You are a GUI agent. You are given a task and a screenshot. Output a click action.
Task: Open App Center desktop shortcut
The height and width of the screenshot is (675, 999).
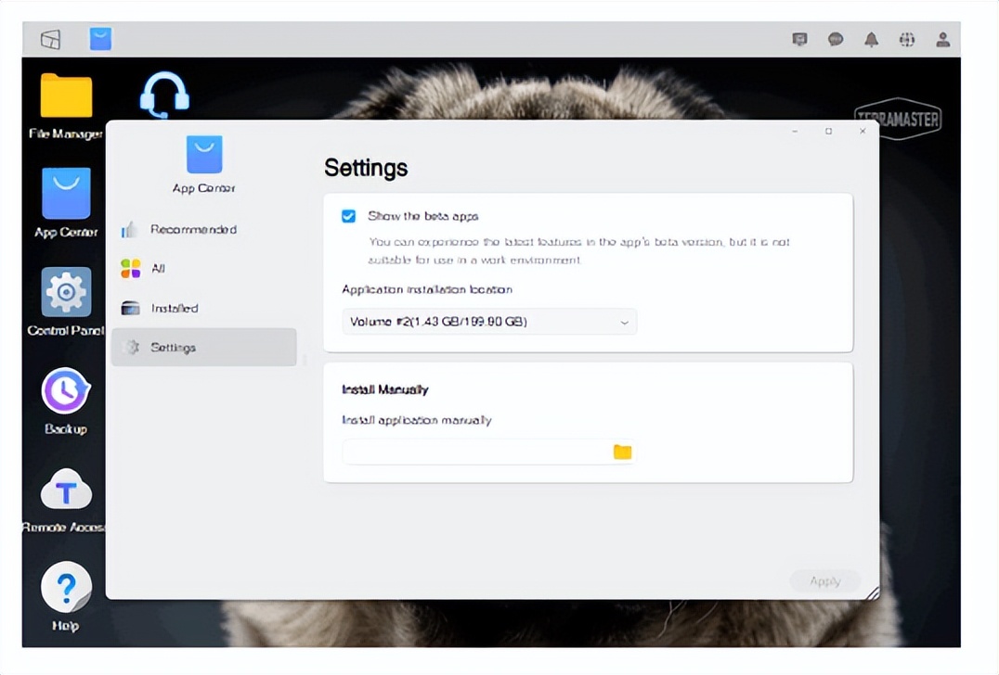66,194
